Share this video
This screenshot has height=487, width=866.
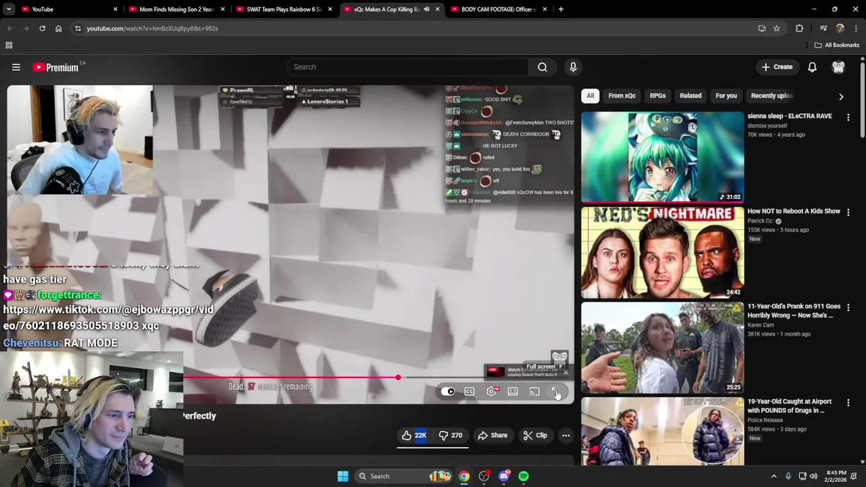[493, 436]
